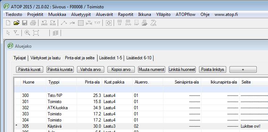Open the Aluevärit menu
This screenshot has height=132, width=268.
pos(104,14)
